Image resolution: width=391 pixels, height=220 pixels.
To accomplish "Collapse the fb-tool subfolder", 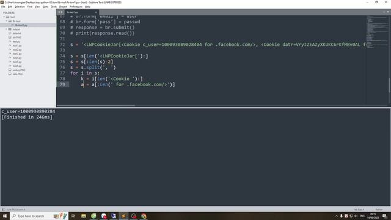I will (7, 21).
